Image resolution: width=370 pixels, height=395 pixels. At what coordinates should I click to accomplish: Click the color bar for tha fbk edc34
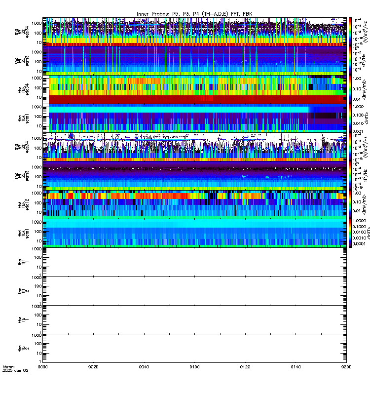[350, 89]
